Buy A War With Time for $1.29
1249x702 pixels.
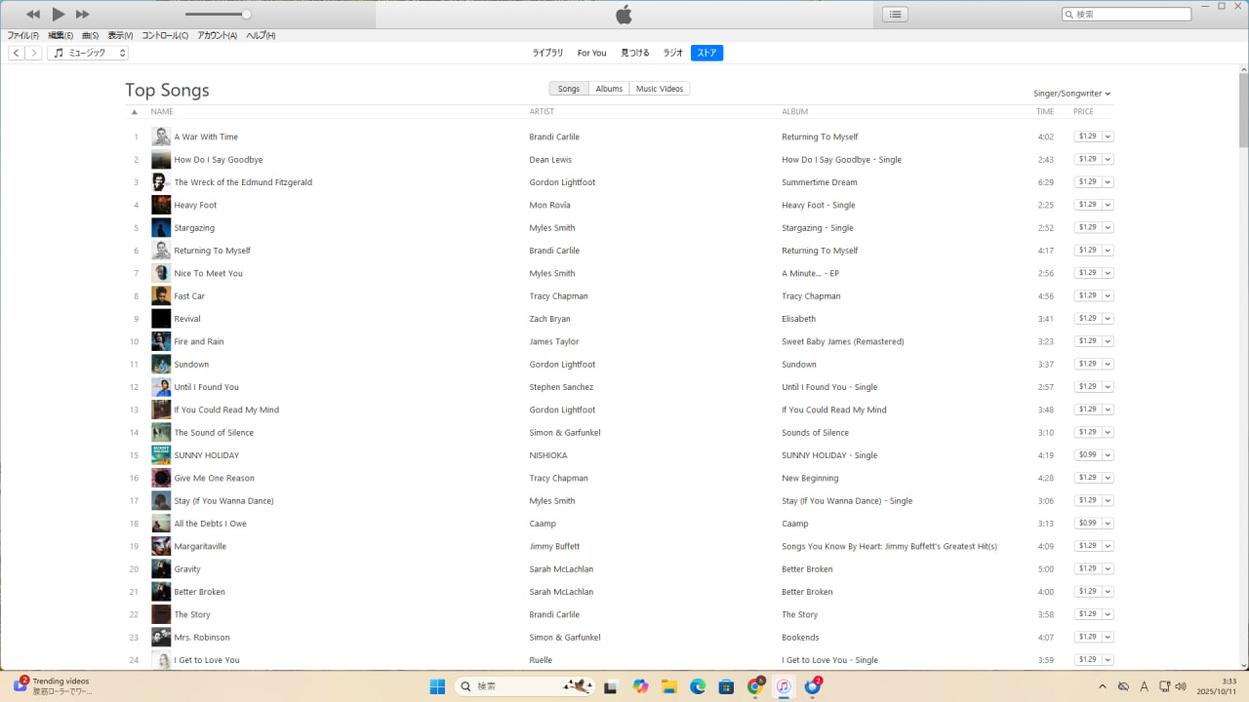(1087, 136)
